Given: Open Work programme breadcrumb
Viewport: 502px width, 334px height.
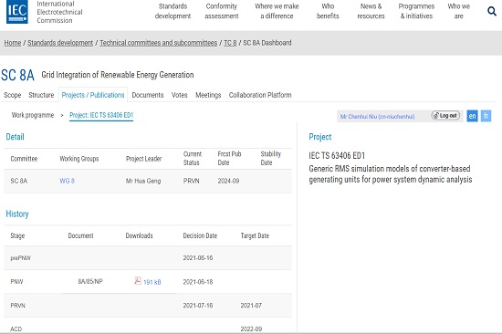Looking at the screenshot, I should click(x=33, y=115).
